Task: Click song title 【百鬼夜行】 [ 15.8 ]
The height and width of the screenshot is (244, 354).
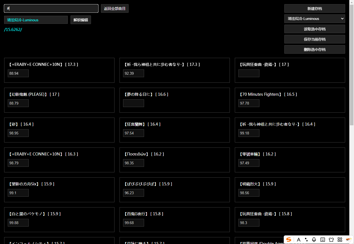Action: pyautogui.click(x=143, y=214)
